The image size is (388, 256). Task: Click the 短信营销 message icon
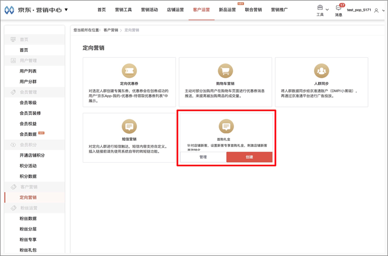pyautogui.click(x=129, y=126)
